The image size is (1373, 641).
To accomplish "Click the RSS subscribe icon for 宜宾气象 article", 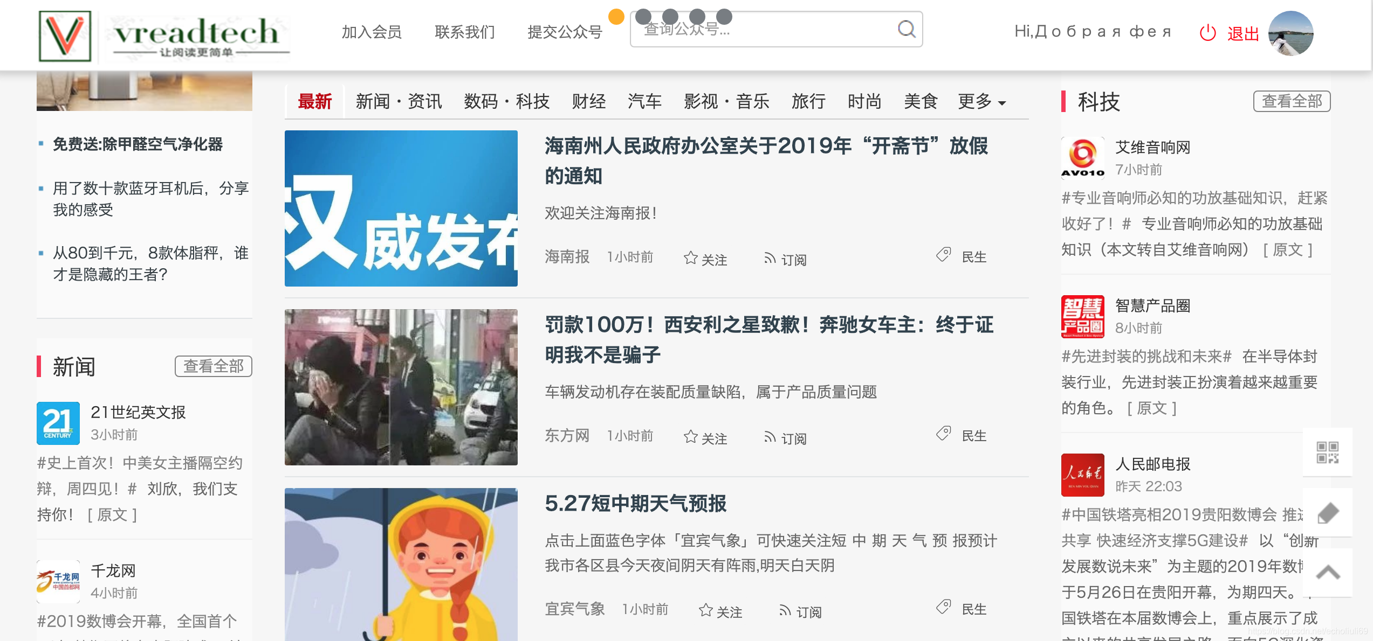I will point(785,610).
